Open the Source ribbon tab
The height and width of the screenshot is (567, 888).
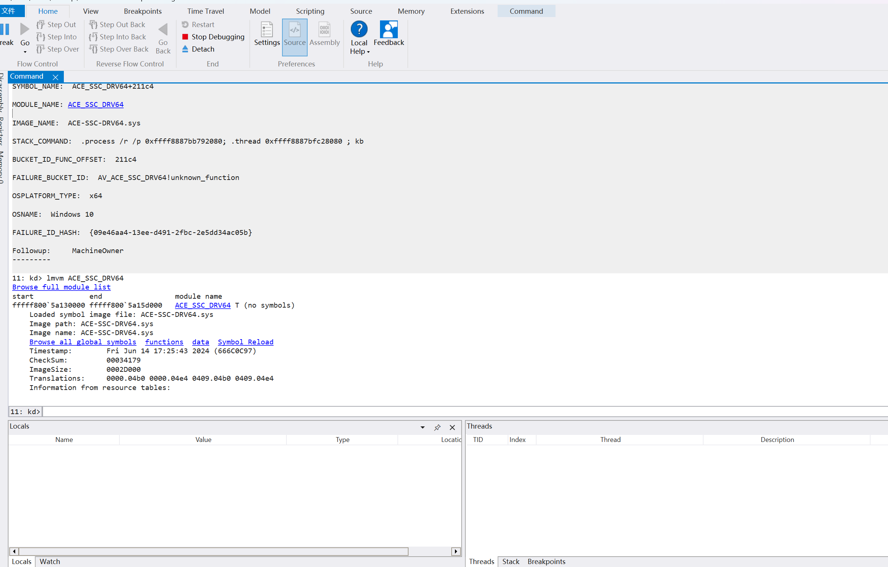361,11
